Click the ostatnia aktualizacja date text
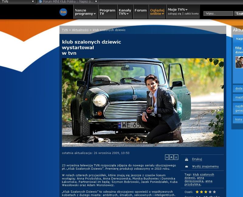The height and width of the screenshot is (197, 243). (x=96, y=153)
